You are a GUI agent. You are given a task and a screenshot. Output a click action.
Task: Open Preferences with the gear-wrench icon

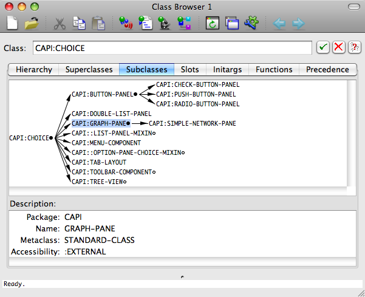(251, 22)
